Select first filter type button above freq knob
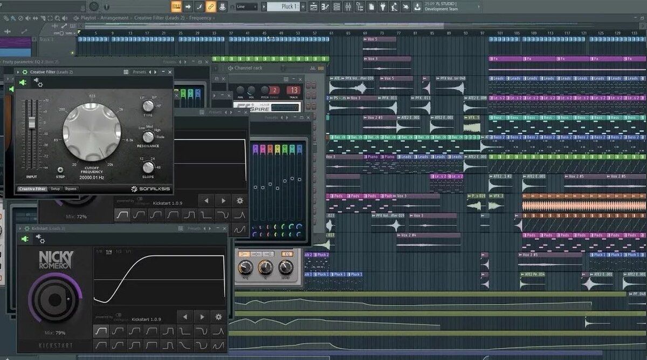The image size is (647, 360). click(x=244, y=254)
